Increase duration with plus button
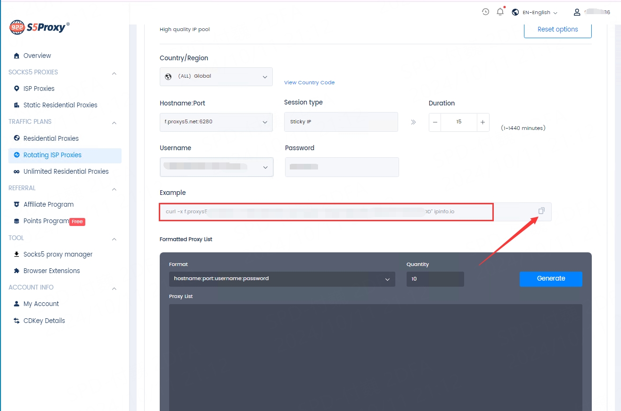Viewport: 621px width, 411px height. (482, 122)
